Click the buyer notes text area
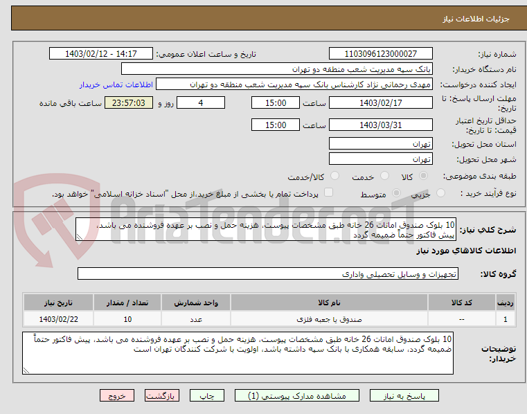The width and height of the screenshot is (527, 414). [238, 353]
